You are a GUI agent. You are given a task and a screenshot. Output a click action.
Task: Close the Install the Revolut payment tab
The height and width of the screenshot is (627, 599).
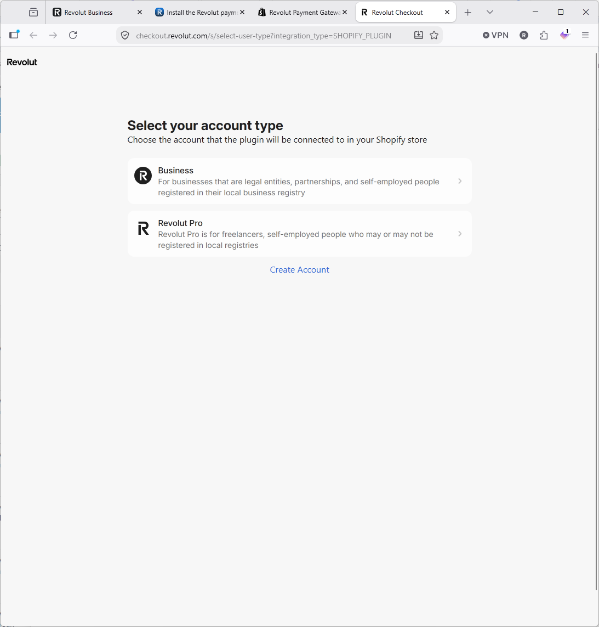(x=242, y=13)
